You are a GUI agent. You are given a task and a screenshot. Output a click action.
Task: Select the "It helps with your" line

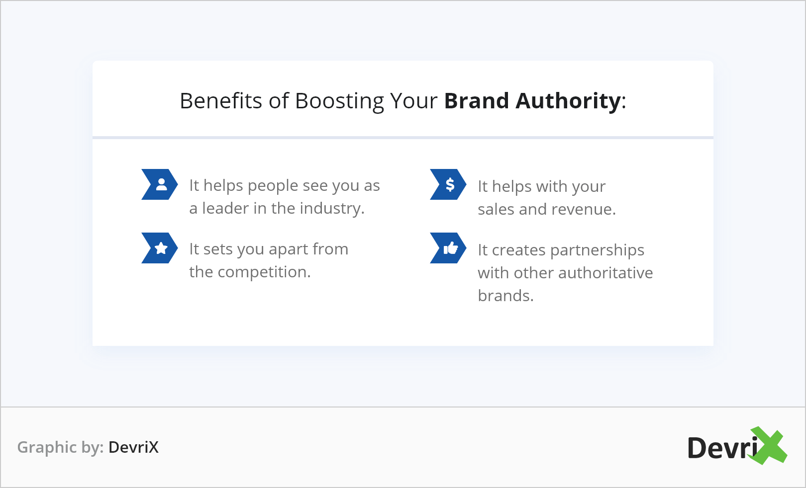point(541,186)
